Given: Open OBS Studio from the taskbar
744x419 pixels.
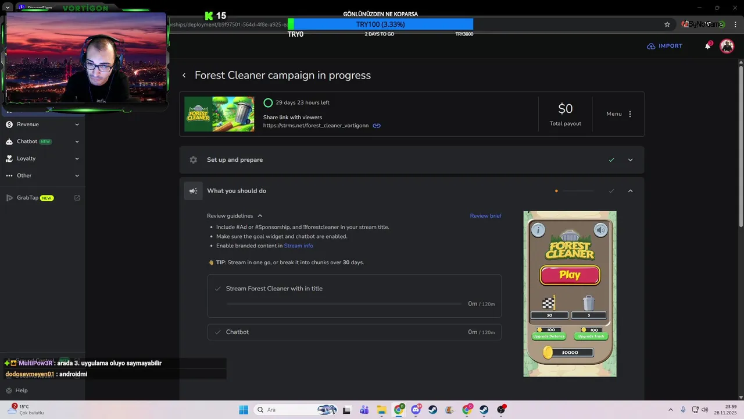Looking at the screenshot, I should click(501, 410).
